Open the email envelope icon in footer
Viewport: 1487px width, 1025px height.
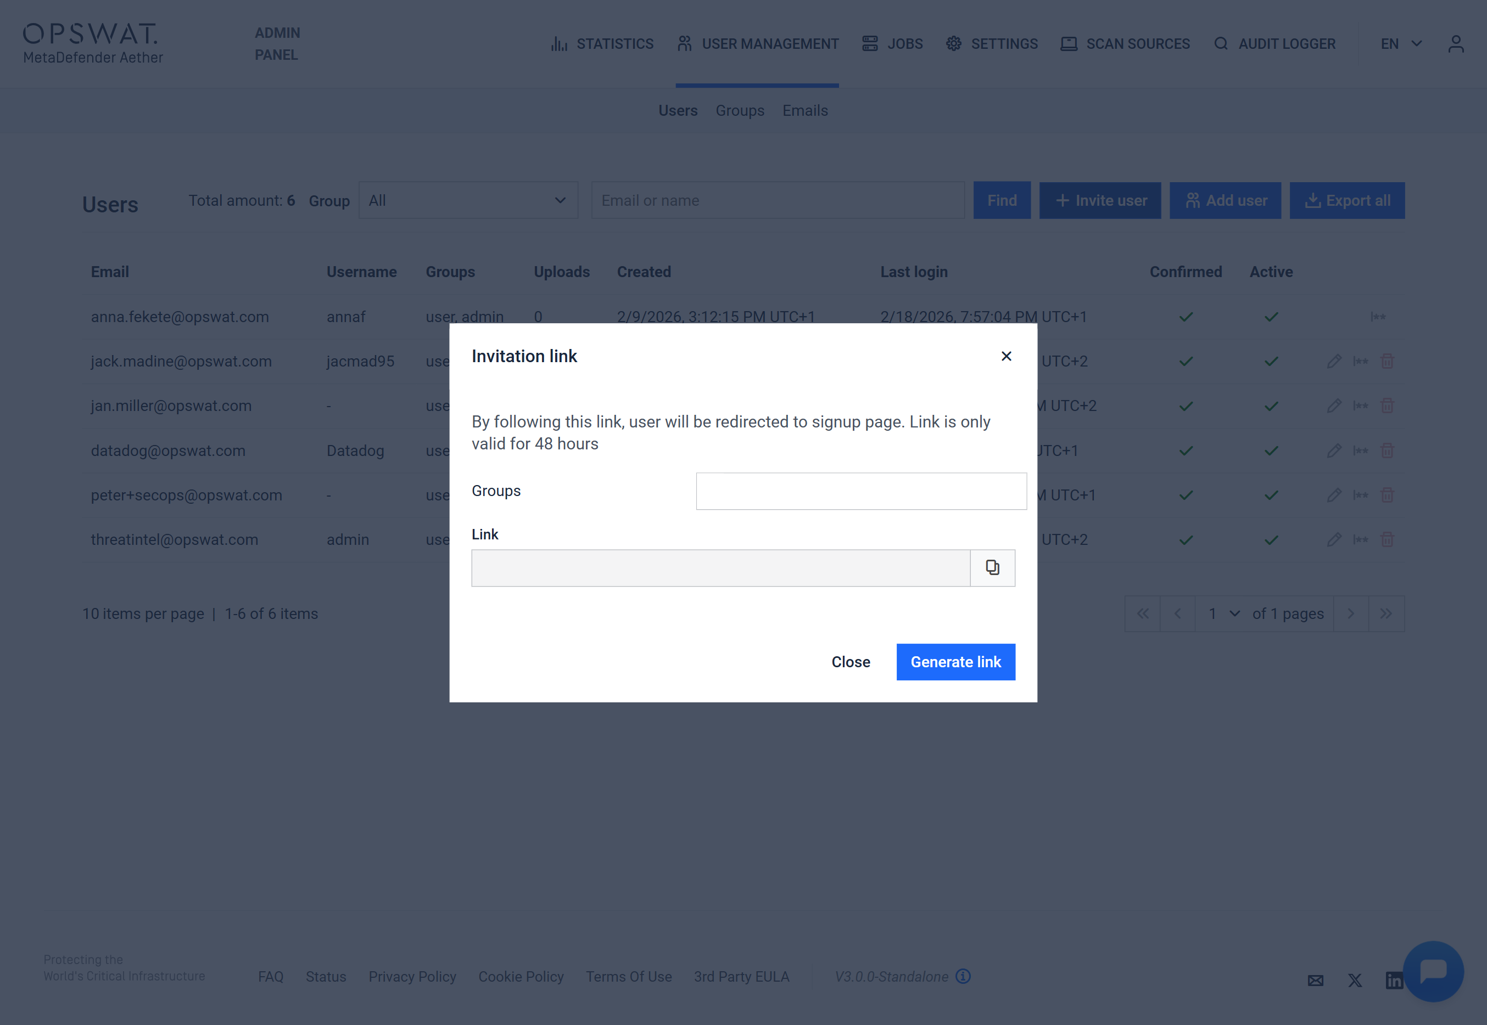(1316, 980)
